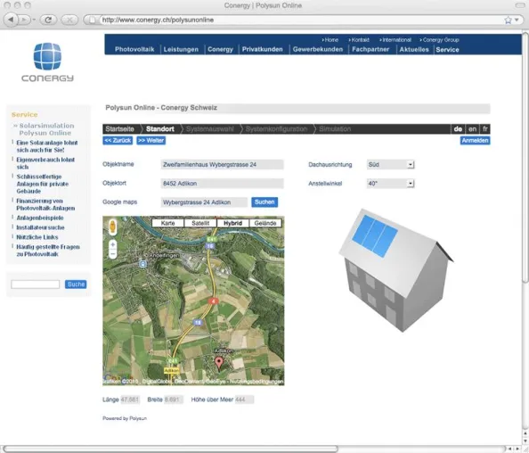Click the red location pin on the map
Image resolution: width=529 pixels, height=453 pixels.
click(219, 363)
